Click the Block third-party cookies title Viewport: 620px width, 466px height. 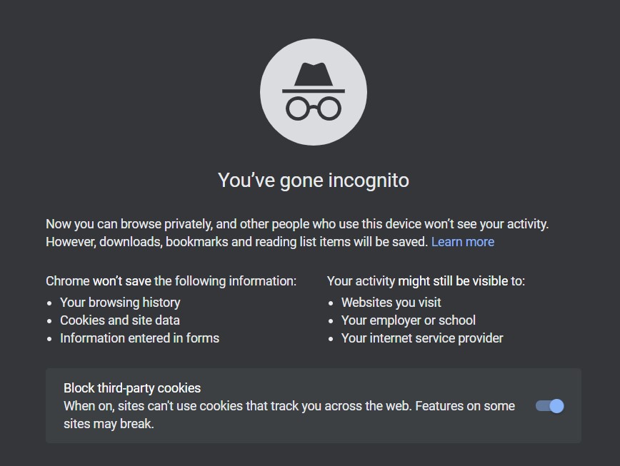point(132,388)
